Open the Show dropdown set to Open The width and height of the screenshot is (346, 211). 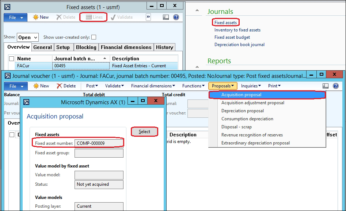[28, 37]
